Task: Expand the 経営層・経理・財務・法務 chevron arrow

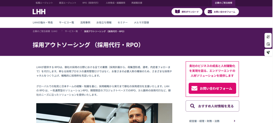Action: (x=235, y=121)
